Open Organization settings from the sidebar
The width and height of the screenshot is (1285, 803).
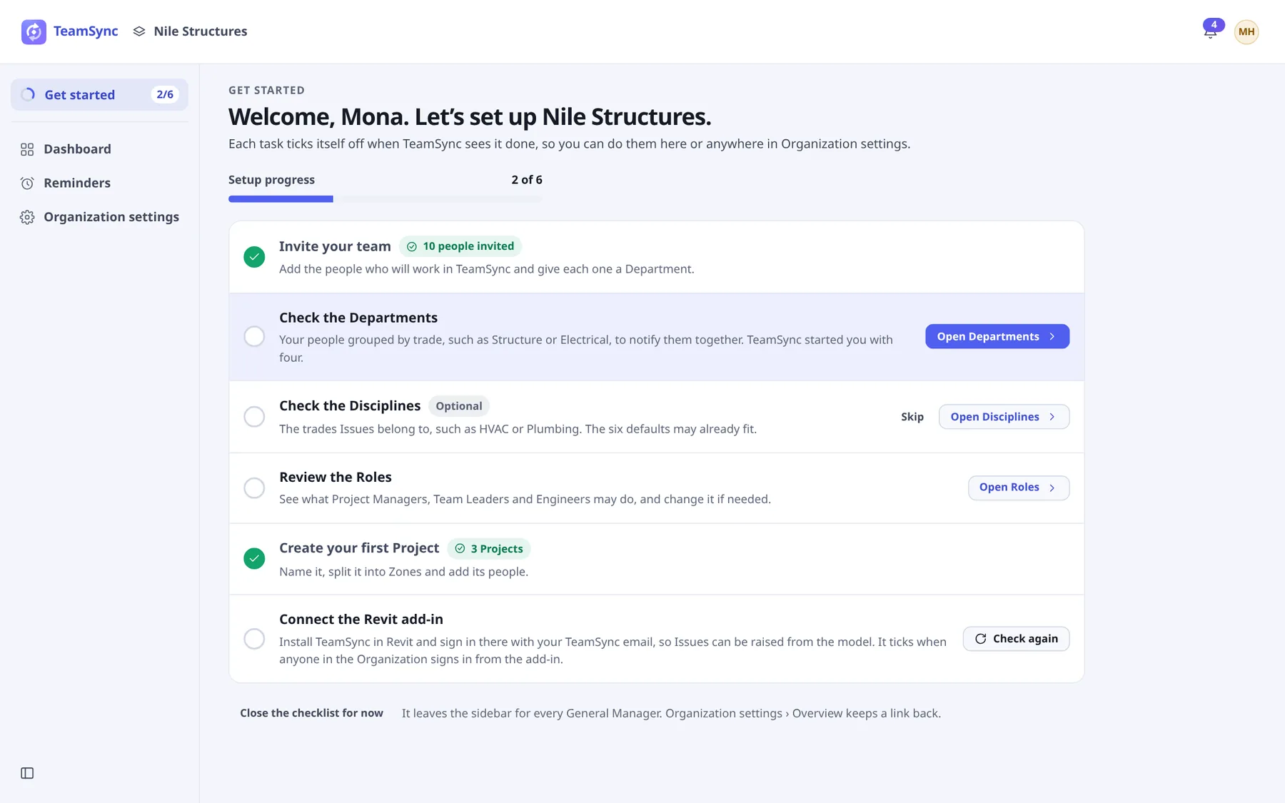99,217
